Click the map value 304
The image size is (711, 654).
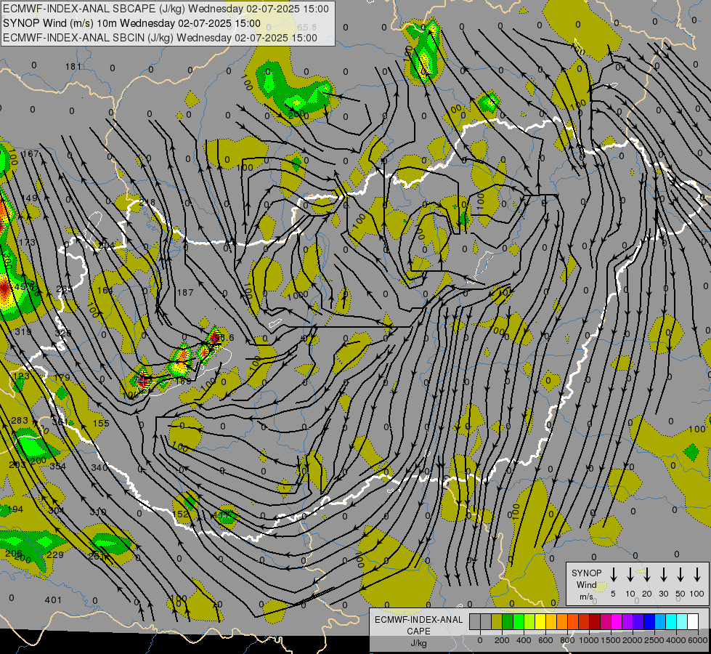click(x=56, y=511)
